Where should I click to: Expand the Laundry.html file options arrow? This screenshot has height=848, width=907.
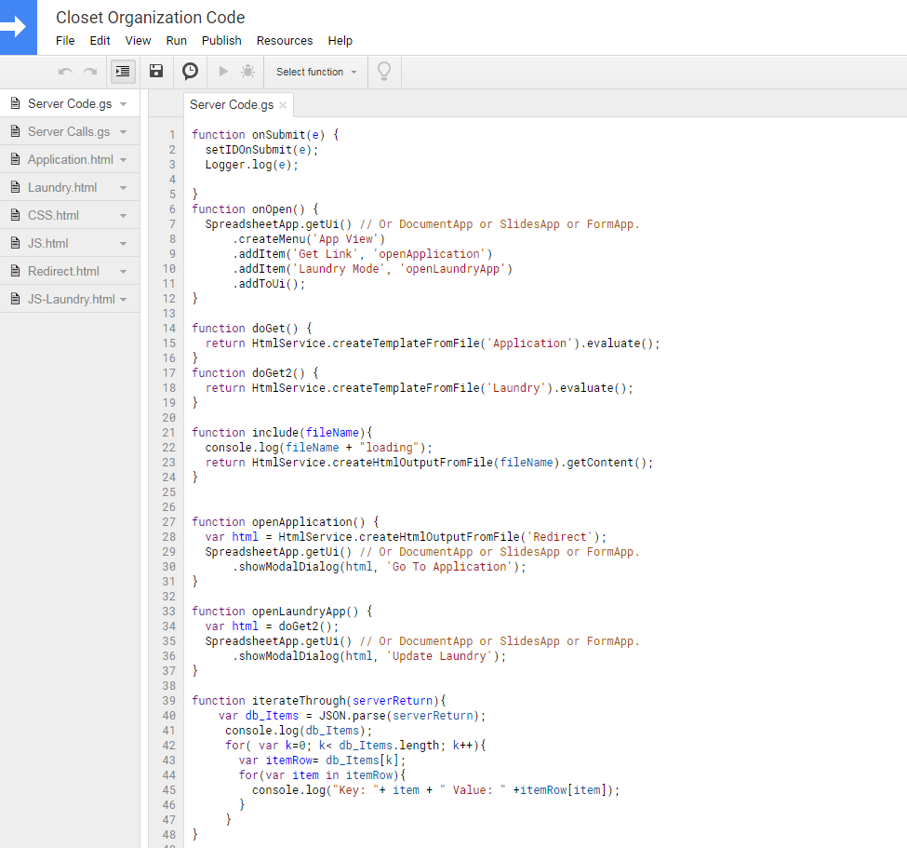pyautogui.click(x=123, y=188)
